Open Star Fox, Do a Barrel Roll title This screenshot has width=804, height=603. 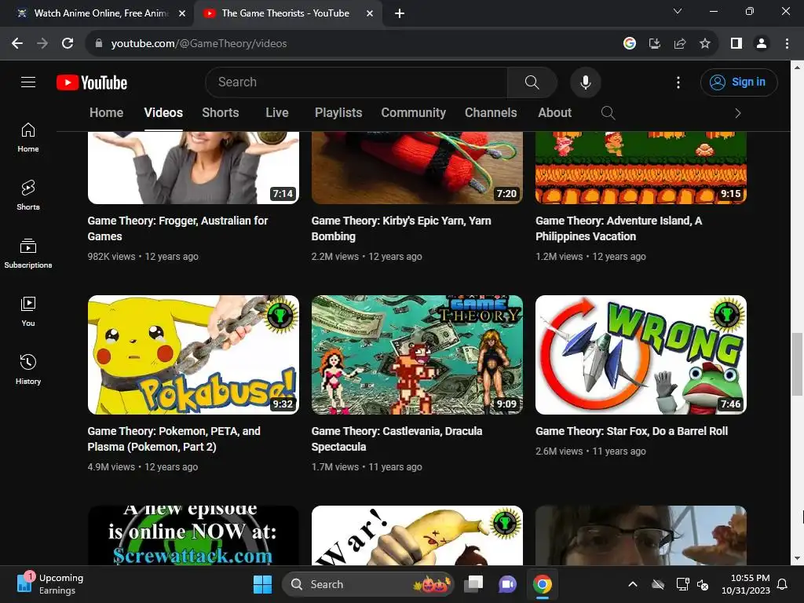[x=632, y=431]
